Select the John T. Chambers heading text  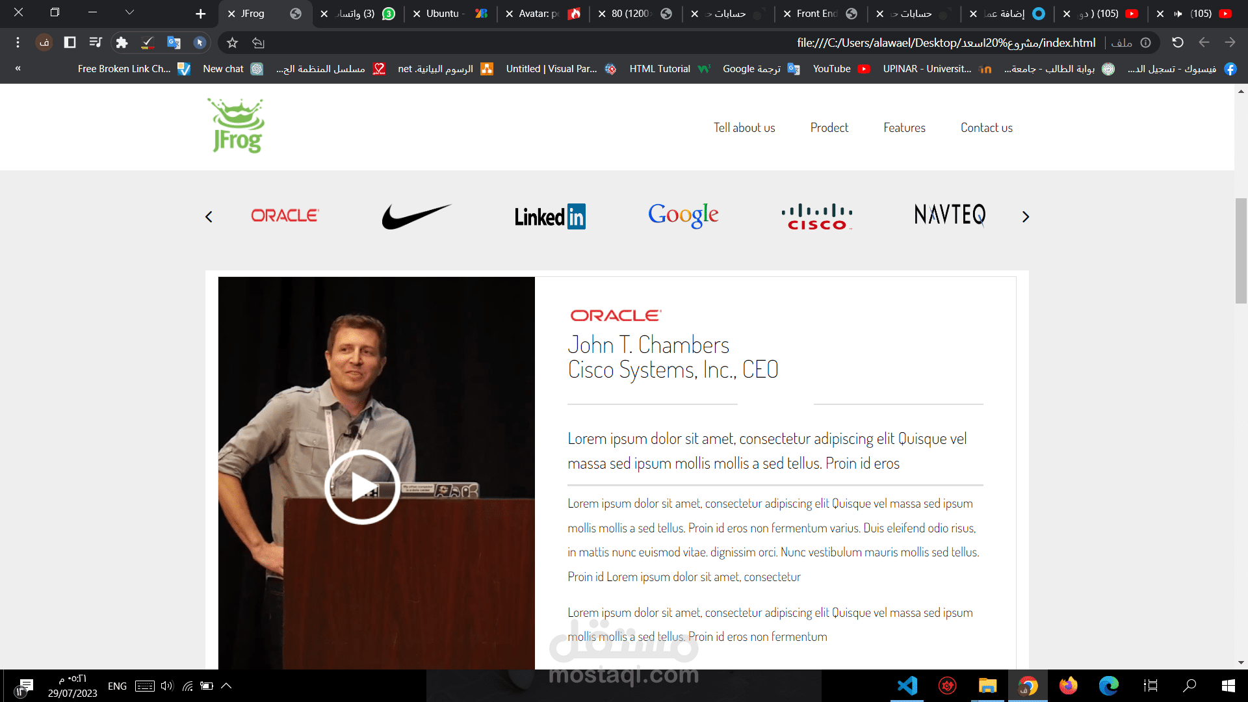pos(649,344)
